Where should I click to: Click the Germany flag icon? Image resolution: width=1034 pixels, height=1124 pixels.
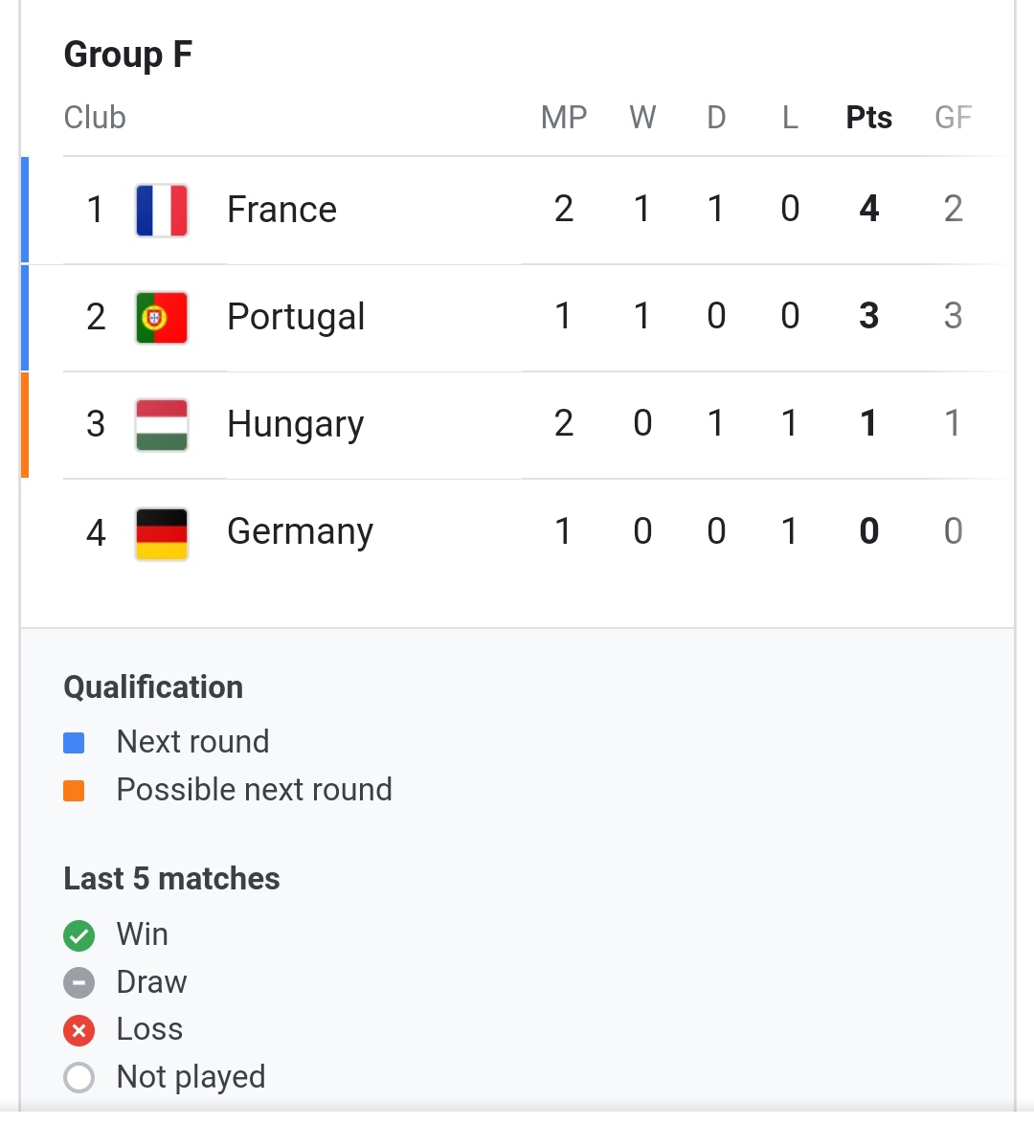(162, 532)
